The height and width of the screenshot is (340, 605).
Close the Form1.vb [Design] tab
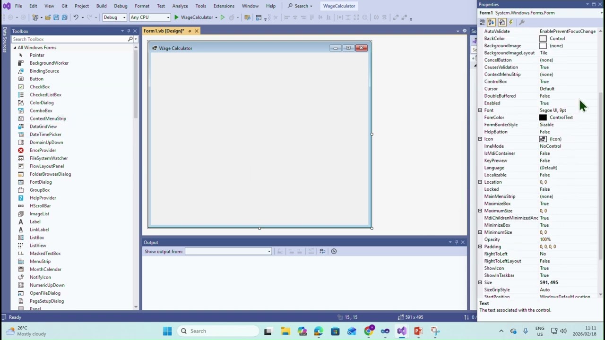196,31
